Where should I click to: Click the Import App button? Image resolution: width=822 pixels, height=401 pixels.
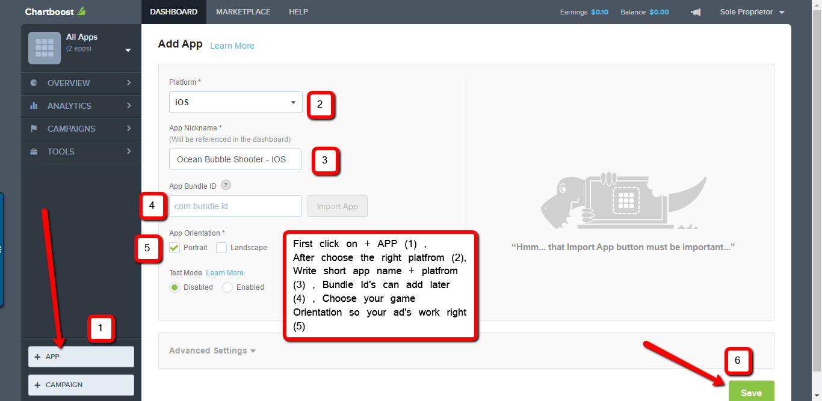pyautogui.click(x=338, y=206)
